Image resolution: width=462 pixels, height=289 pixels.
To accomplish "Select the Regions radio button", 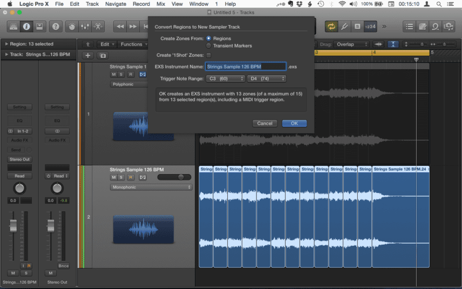I will click(209, 38).
